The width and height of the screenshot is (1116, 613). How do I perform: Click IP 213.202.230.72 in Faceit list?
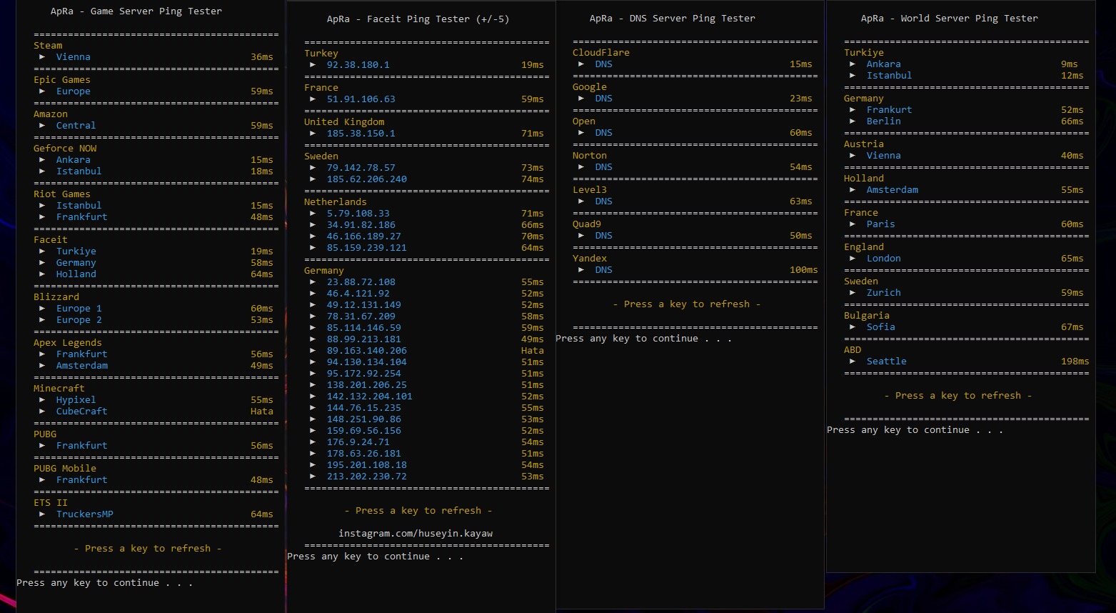367,477
